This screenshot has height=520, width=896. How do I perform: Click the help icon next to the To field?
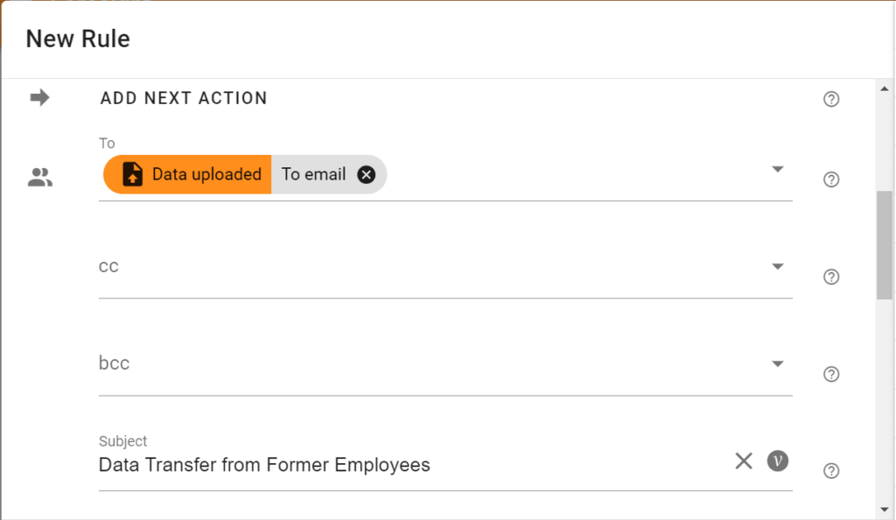coord(831,179)
